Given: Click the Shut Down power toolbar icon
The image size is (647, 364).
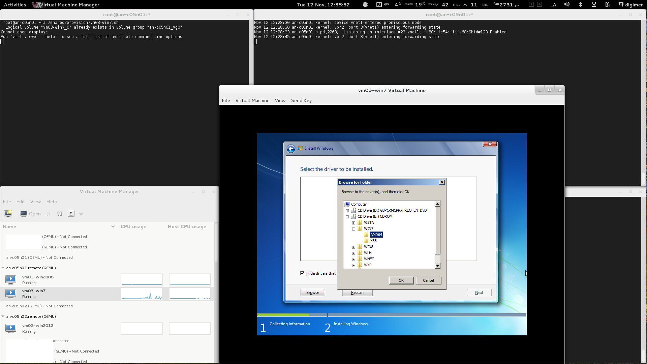Looking at the screenshot, I should [x=71, y=214].
